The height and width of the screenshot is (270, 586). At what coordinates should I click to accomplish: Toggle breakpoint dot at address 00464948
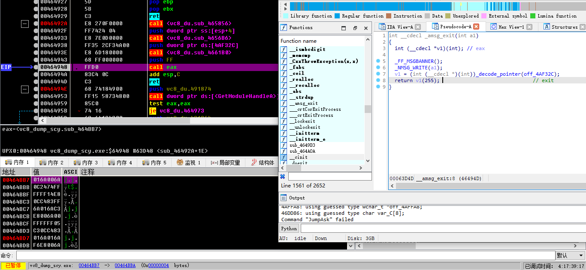pyautogui.click(x=36, y=67)
